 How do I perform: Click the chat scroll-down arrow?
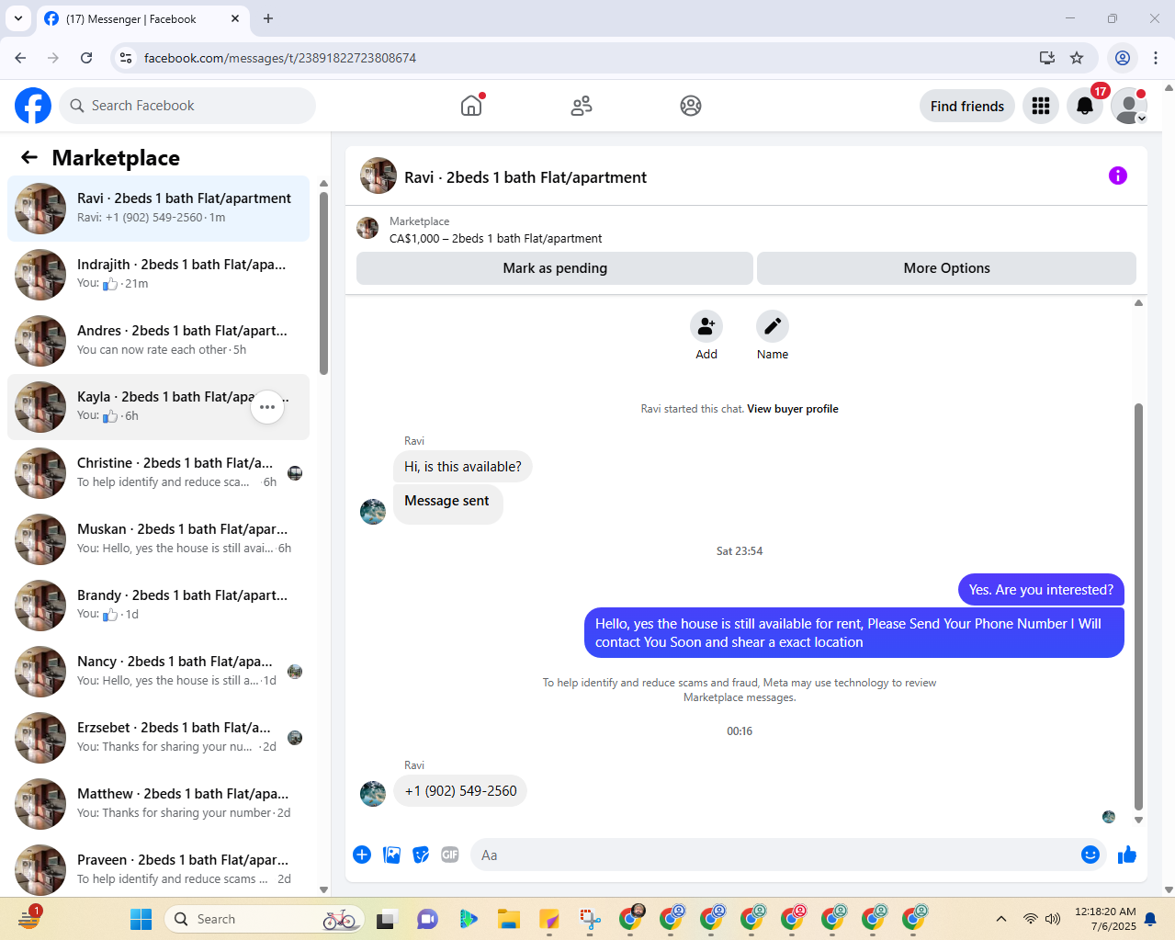tap(1138, 821)
